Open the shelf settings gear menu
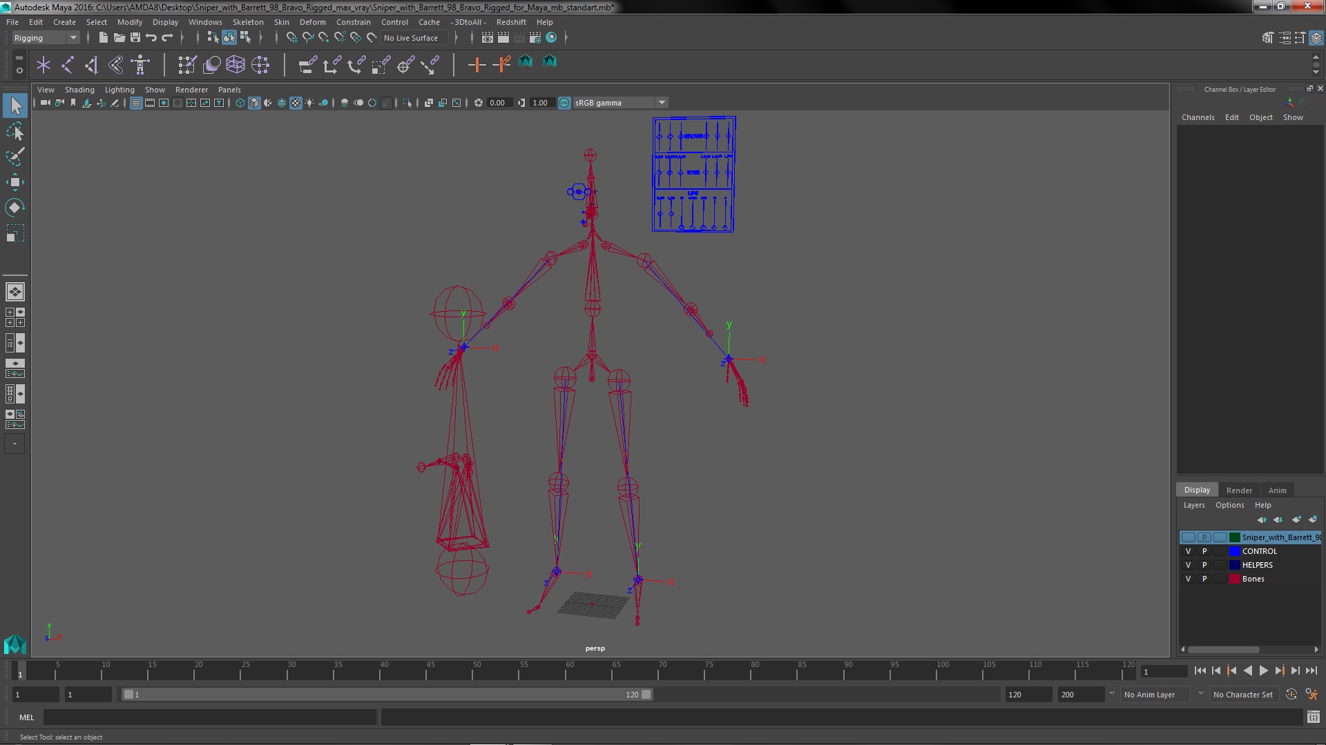Image resolution: width=1326 pixels, height=745 pixels. (19, 70)
